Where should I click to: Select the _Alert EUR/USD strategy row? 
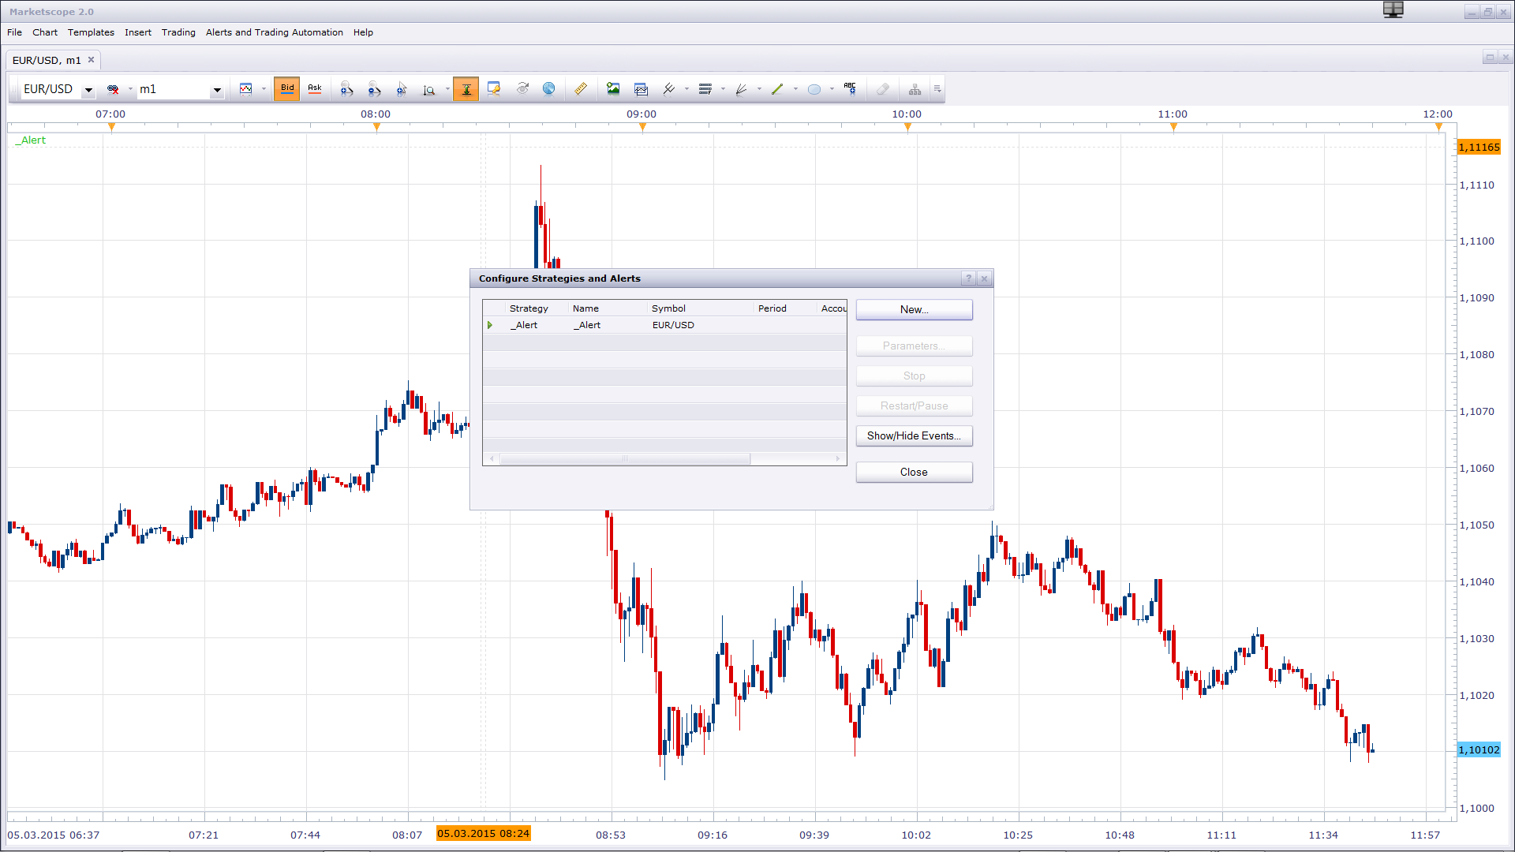[664, 325]
